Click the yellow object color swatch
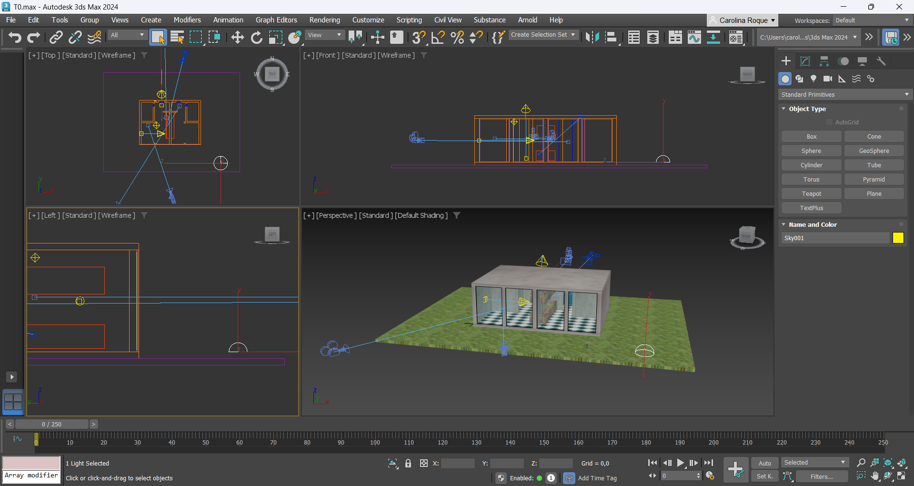 (x=898, y=238)
